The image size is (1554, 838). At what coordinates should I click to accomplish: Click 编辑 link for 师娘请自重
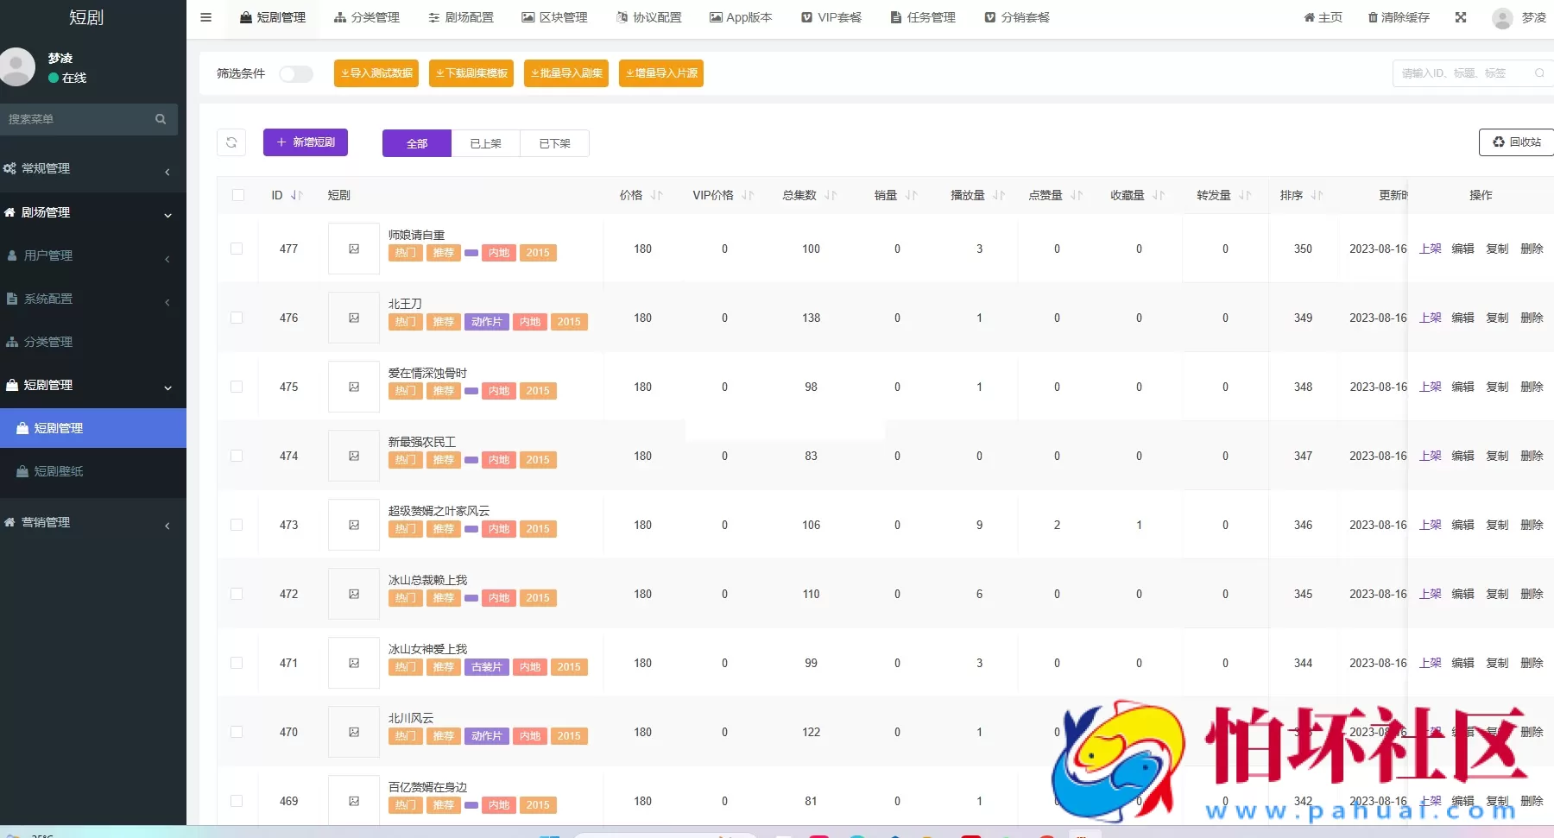pos(1463,249)
